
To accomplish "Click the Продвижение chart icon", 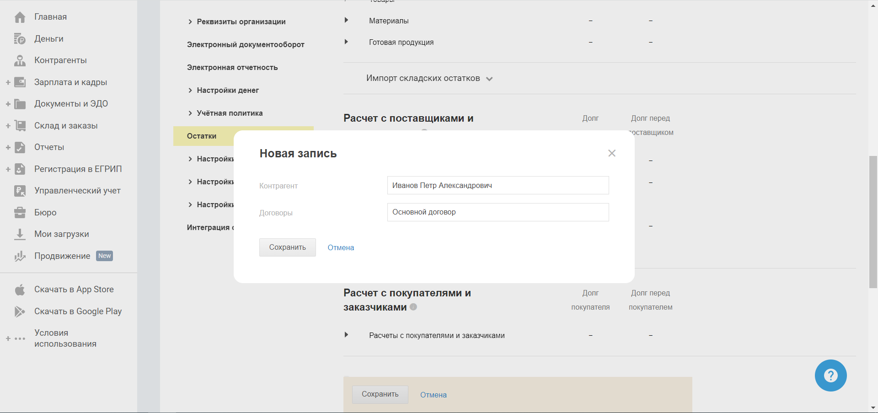I will click(x=20, y=256).
